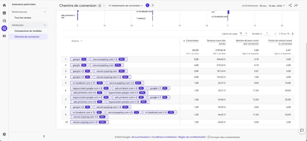Screen dimensions: 307x141
Task: Collapse the Attribution section
Action: point(45,25)
